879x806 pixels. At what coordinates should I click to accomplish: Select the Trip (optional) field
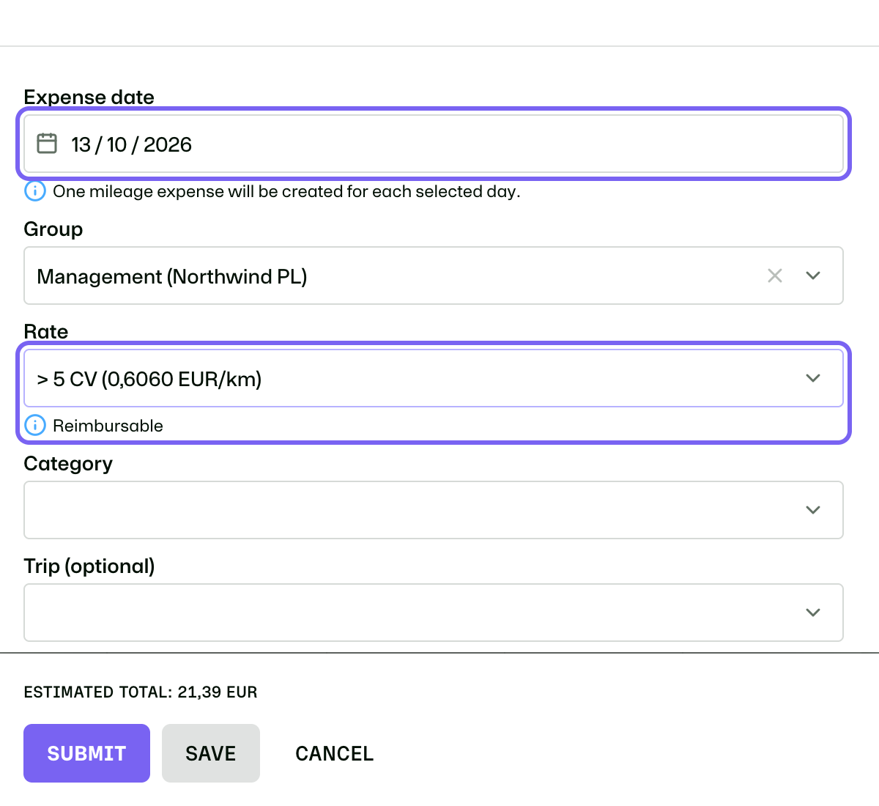coord(434,613)
